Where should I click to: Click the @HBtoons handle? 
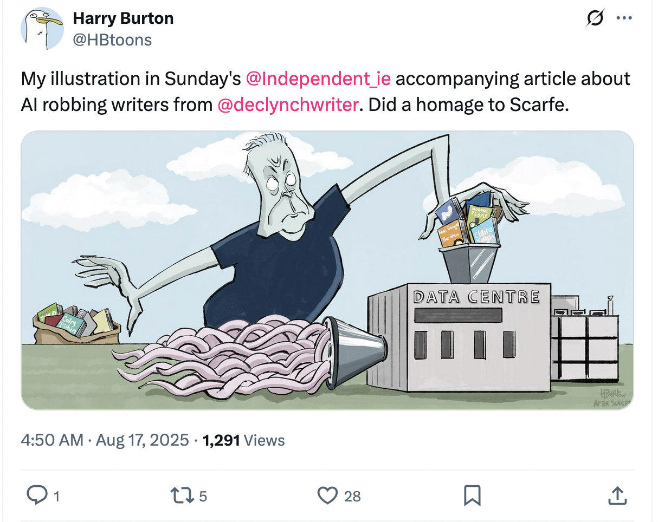pos(112,40)
